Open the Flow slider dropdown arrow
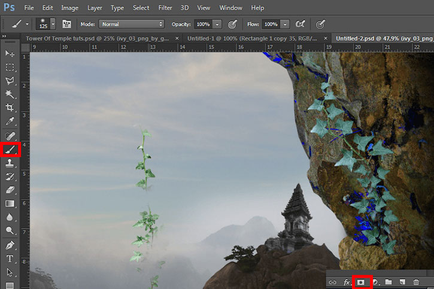Viewport: 434px width, 289px height. point(285,25)
